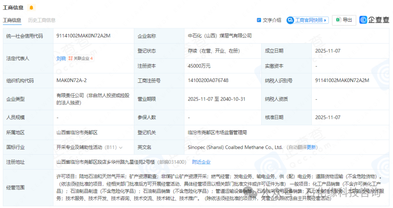The height and width of the screenshot is (208, 393).
Task: Click the 文字介绍 text label
Action: 272,20
